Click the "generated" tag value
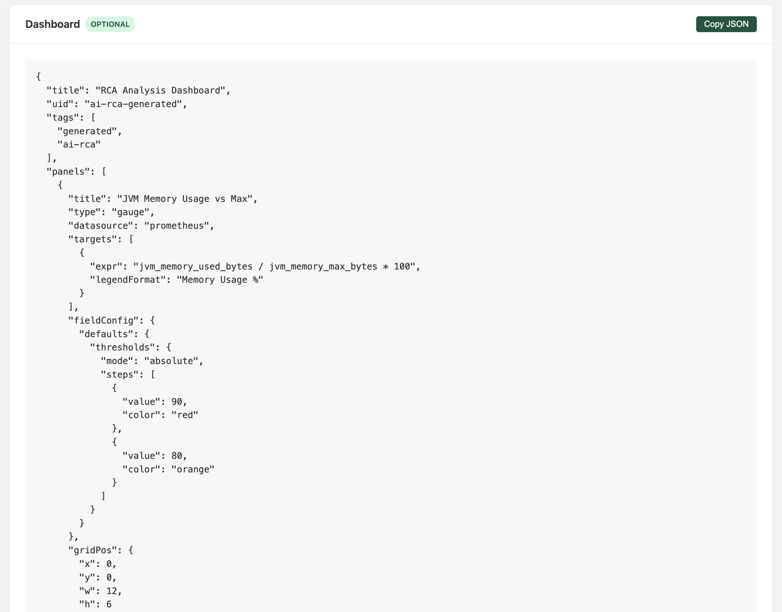 pos(89,131)
